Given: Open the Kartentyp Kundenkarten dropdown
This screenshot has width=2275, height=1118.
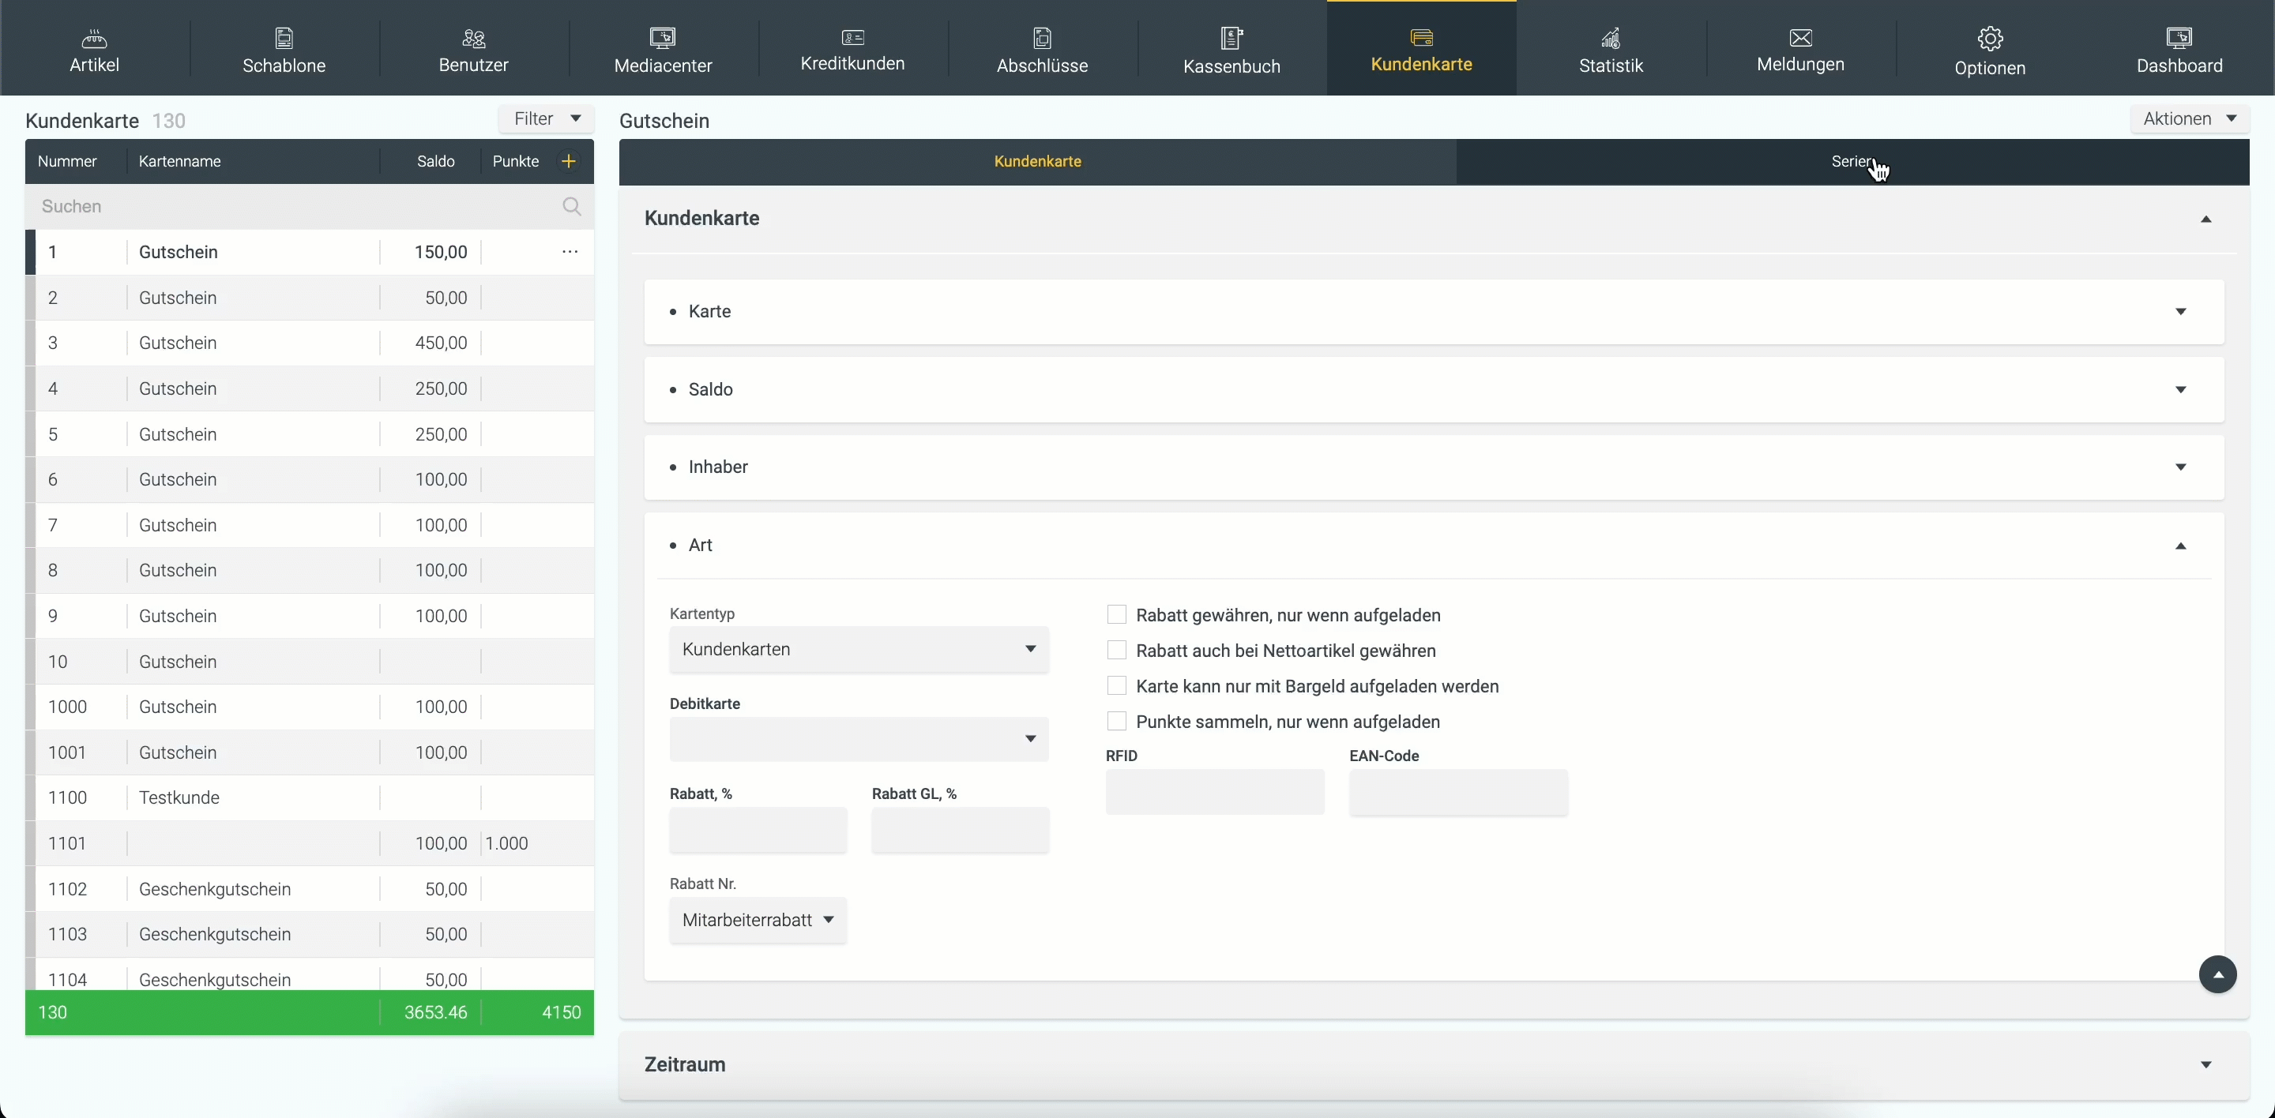Looking at the screenshot, I should pyautogui.click(x=859, y=650).
